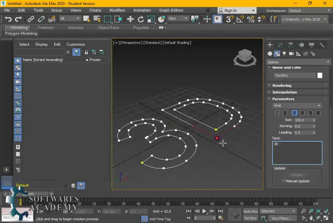Activate the Select and Move tool
Image resolution: width=333 pixels, height=223 pixels.
130,19
